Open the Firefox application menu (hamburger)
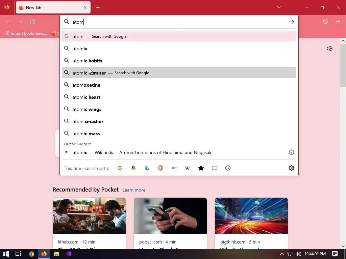Screen dimensions: 346x259 tap(338, 22)
